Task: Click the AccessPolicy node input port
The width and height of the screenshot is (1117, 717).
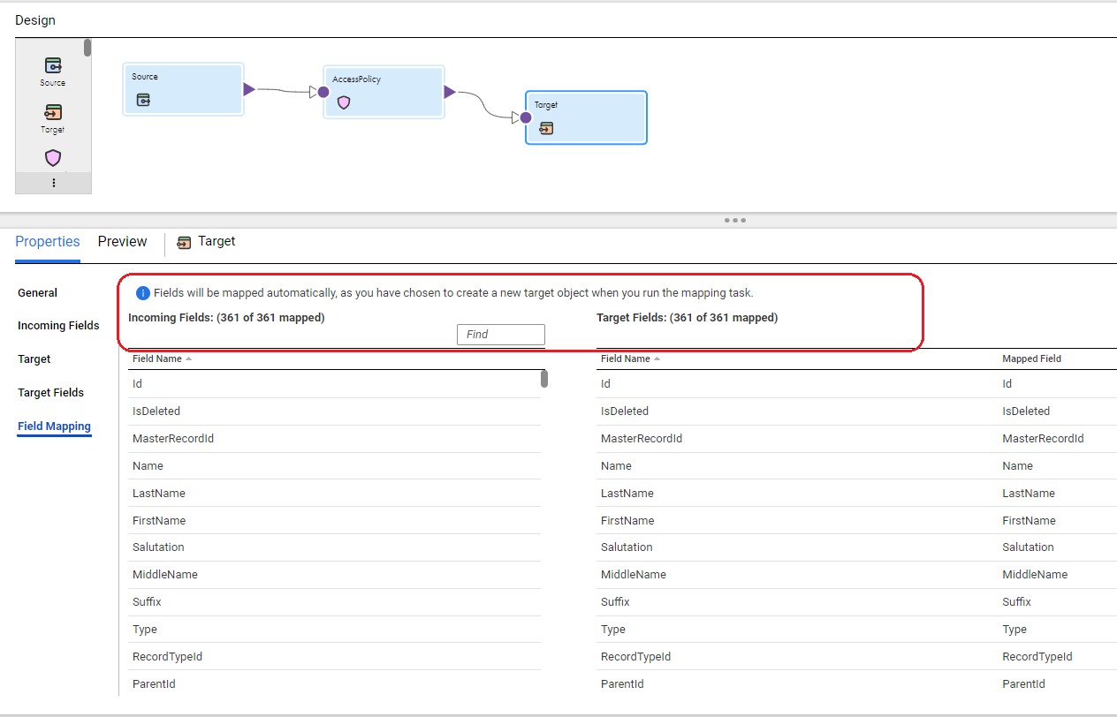Action: click(323, 92)
